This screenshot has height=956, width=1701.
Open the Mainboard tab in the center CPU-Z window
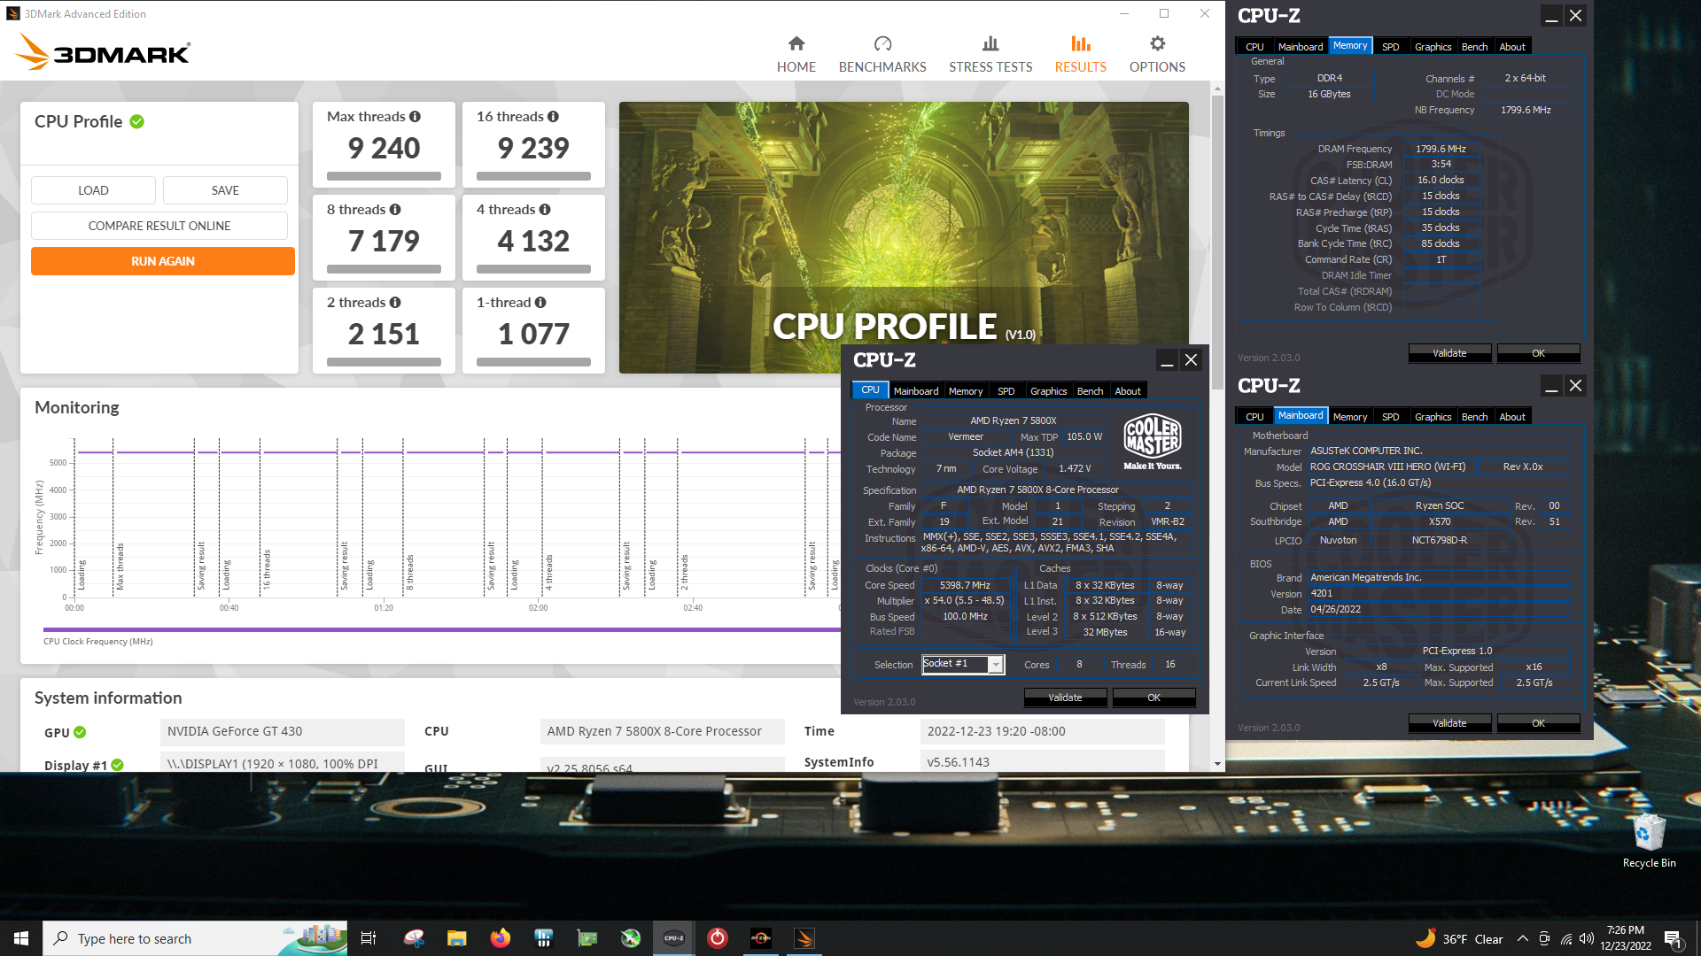point(915,390)
